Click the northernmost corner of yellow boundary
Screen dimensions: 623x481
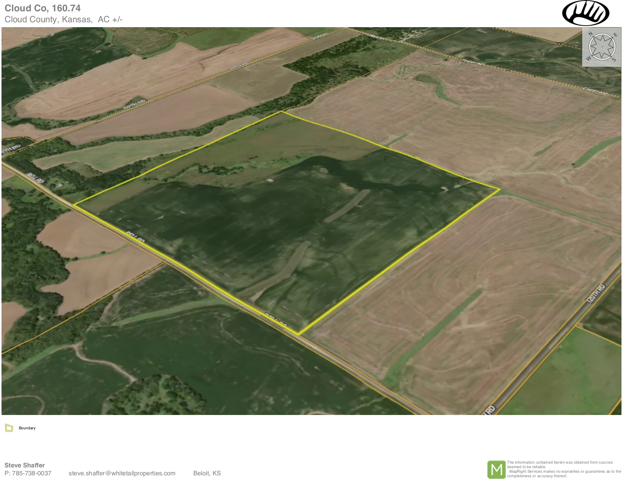click(281, 112)
